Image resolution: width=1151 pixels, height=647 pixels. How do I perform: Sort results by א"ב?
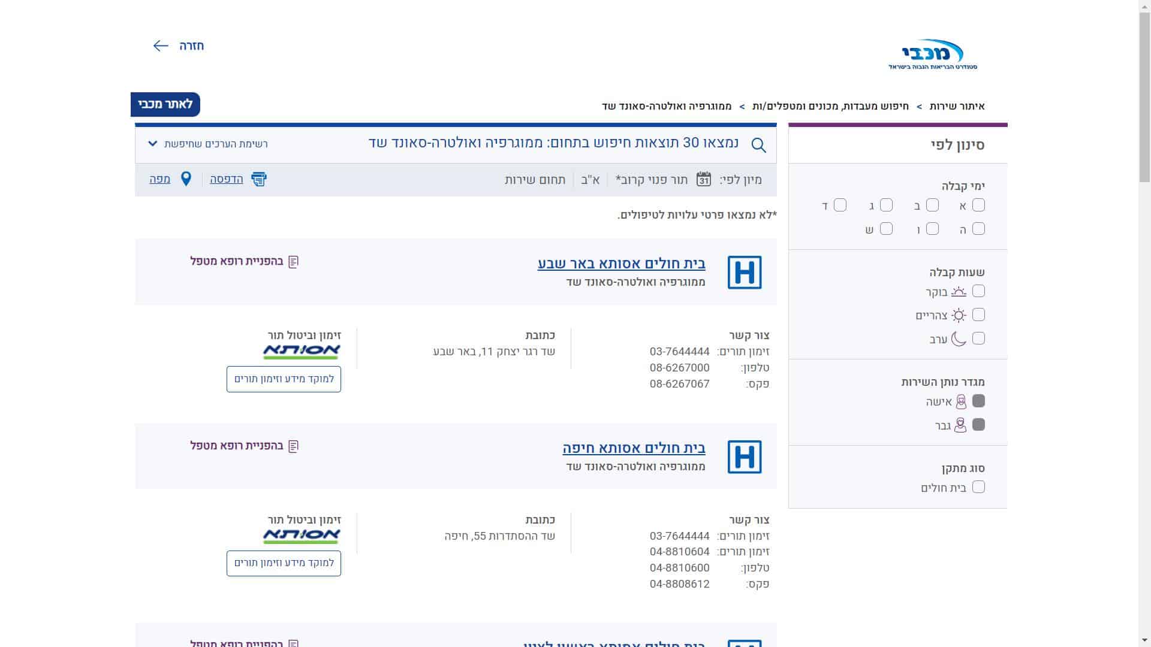pos(590,180)
